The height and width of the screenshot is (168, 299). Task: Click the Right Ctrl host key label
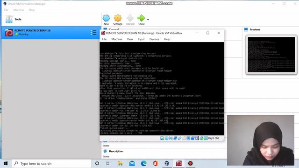[214, 138]
